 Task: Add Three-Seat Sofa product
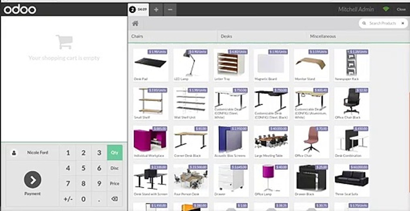point(352,180)
